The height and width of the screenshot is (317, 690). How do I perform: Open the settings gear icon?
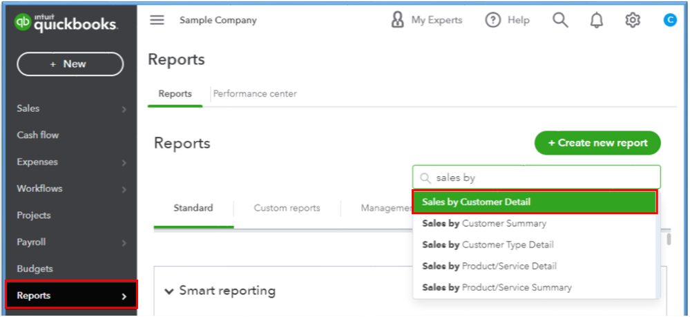pyautogui.click(x=633, y=20)
